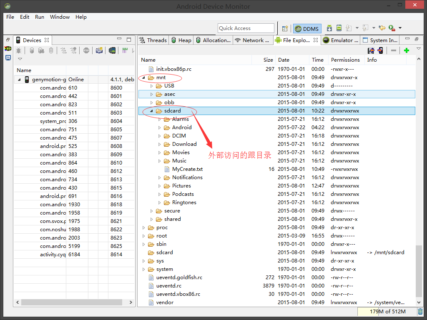Expand the obb folder
This screenshot has width=427, height=320.
152,102
